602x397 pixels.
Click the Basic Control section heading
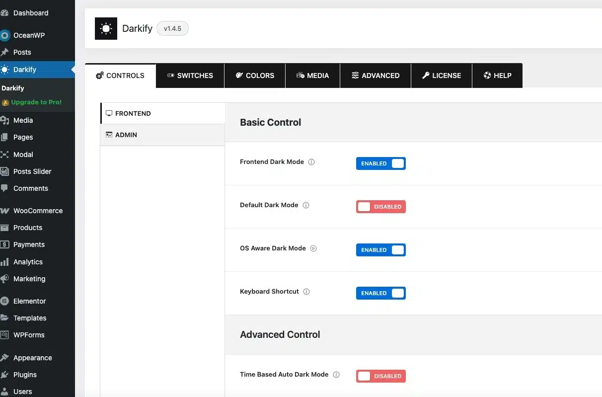tap(271, 122)
